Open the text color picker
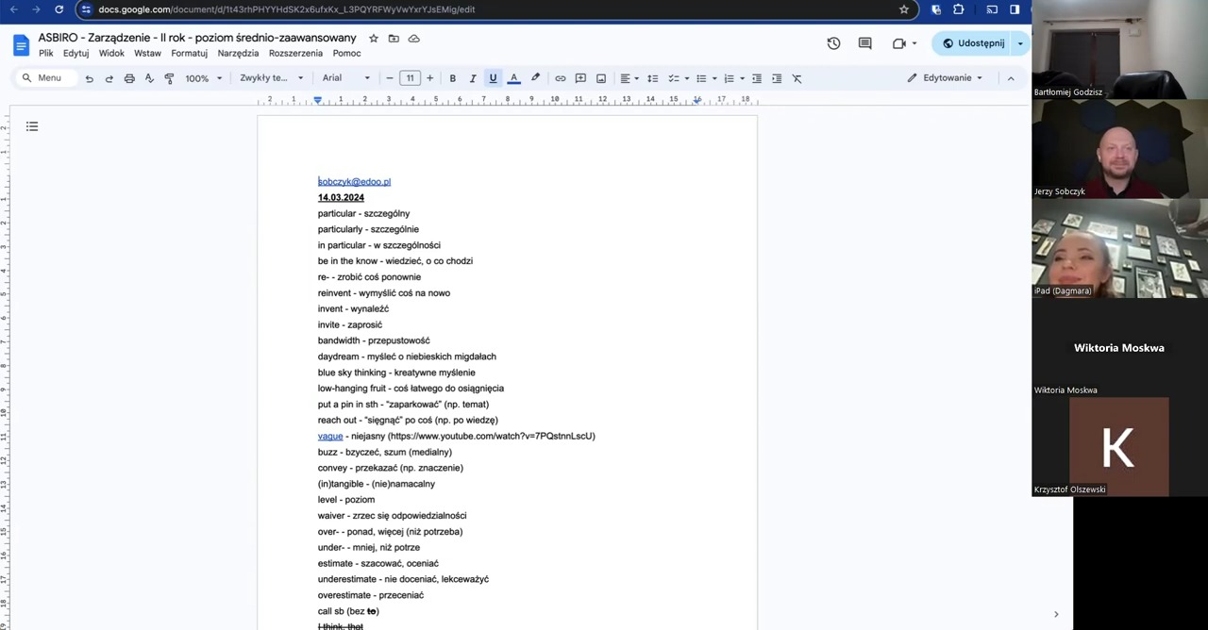1208x630 pixels. point(513,78)
